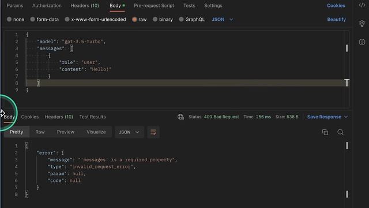The image size is (369, 208).
Task: Click the "role" key in request body
Action: (67, 62)
